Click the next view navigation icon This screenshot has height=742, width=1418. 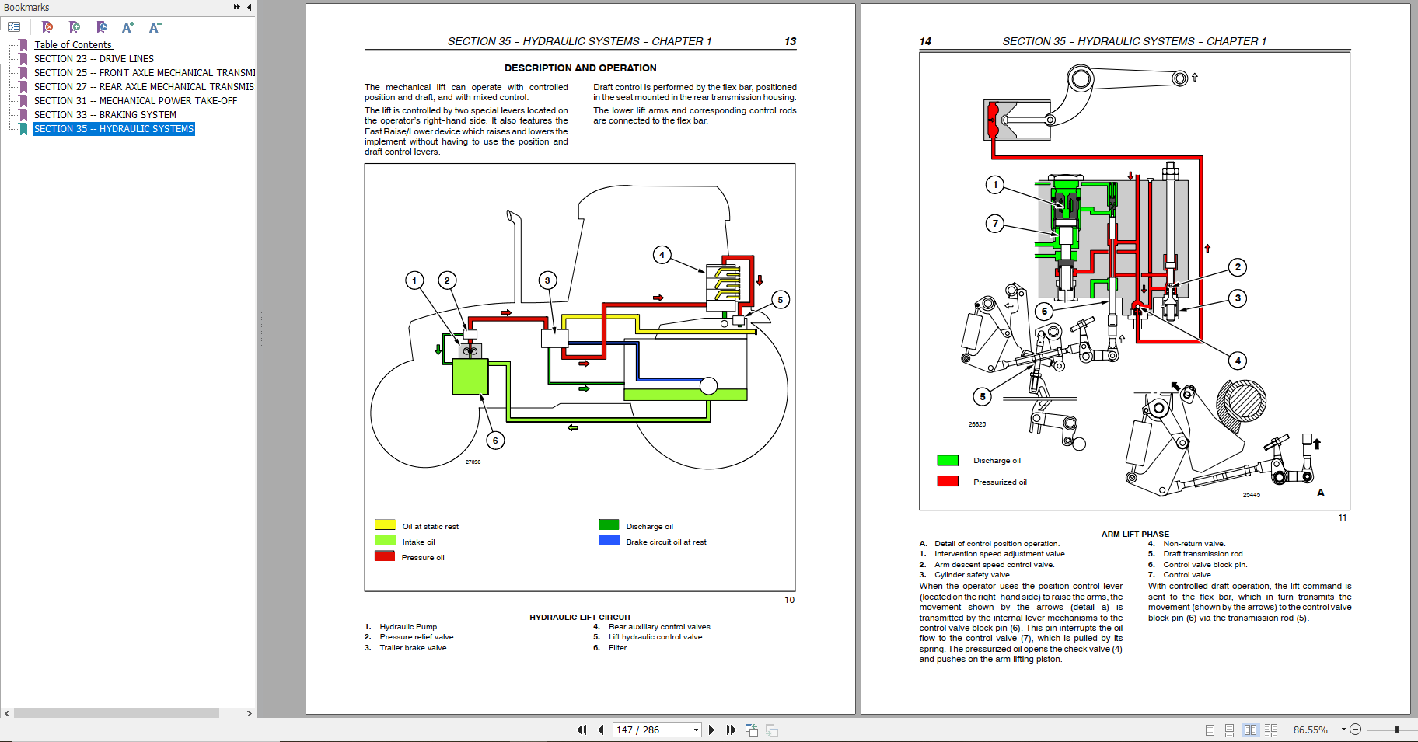[772, 730]
